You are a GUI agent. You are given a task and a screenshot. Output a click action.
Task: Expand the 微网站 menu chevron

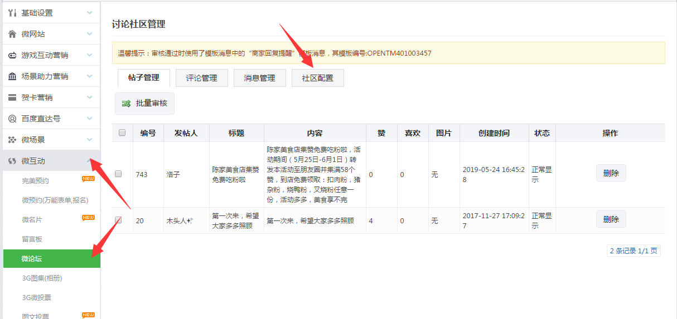click(89, 34)
